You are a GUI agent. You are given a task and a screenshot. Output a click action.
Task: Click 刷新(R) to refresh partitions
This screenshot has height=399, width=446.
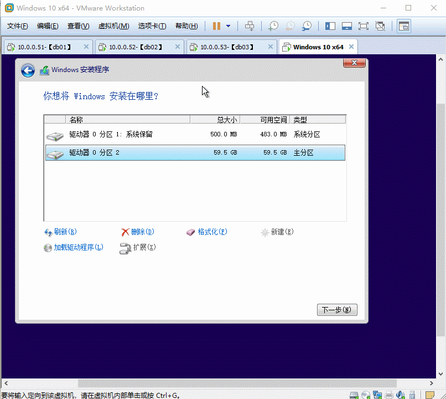[x=60, y=232]
